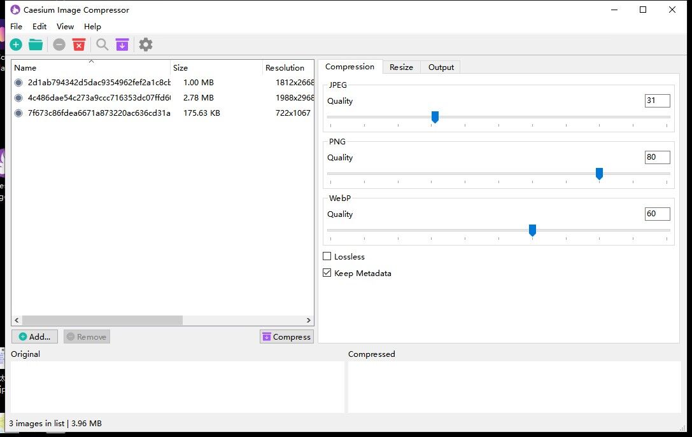Click the 2.78 MB size cell

click(199, 98)
